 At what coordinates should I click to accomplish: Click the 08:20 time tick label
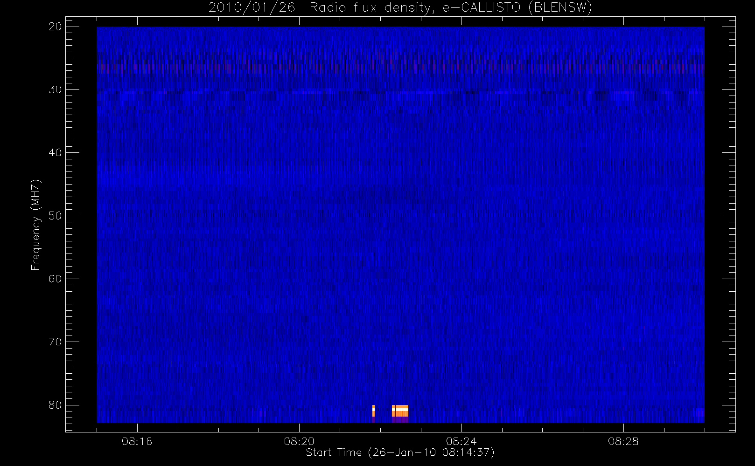point(299,441)
